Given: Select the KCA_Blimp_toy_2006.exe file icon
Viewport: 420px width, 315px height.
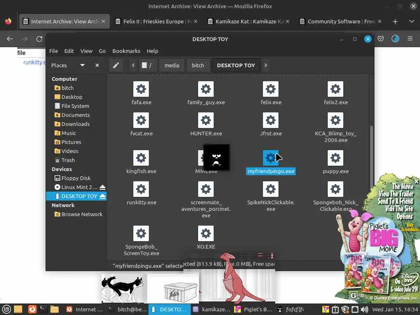Looking at the screenshot, I should coord(336,120).
